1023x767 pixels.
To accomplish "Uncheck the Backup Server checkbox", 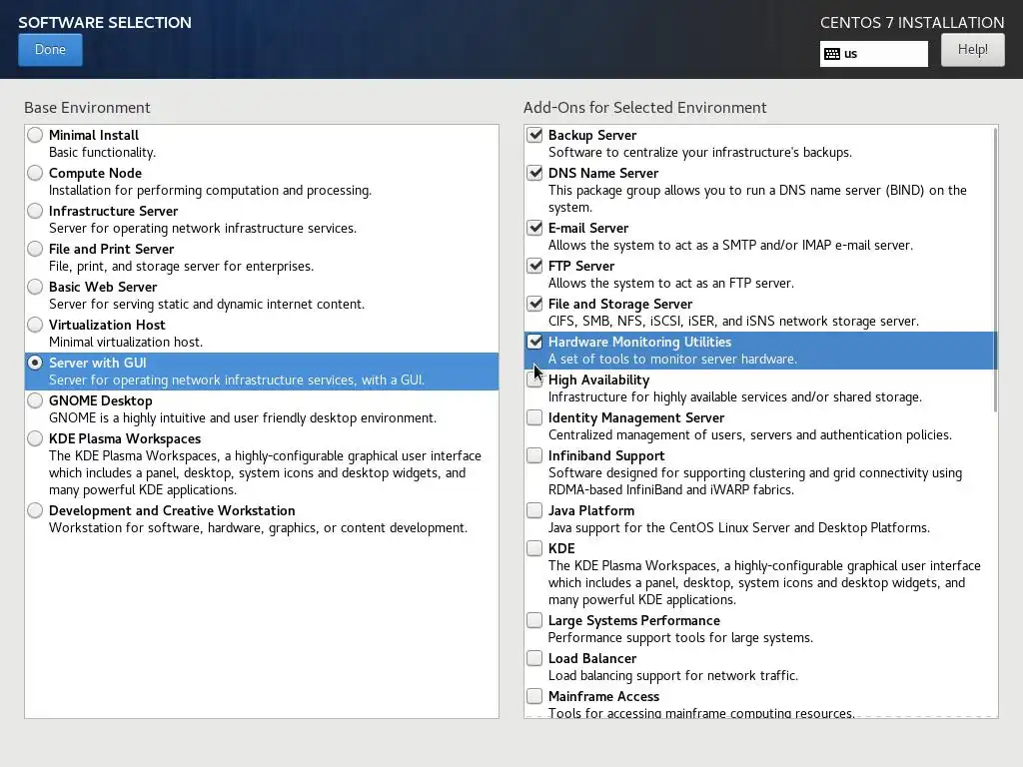I will 534,135.
